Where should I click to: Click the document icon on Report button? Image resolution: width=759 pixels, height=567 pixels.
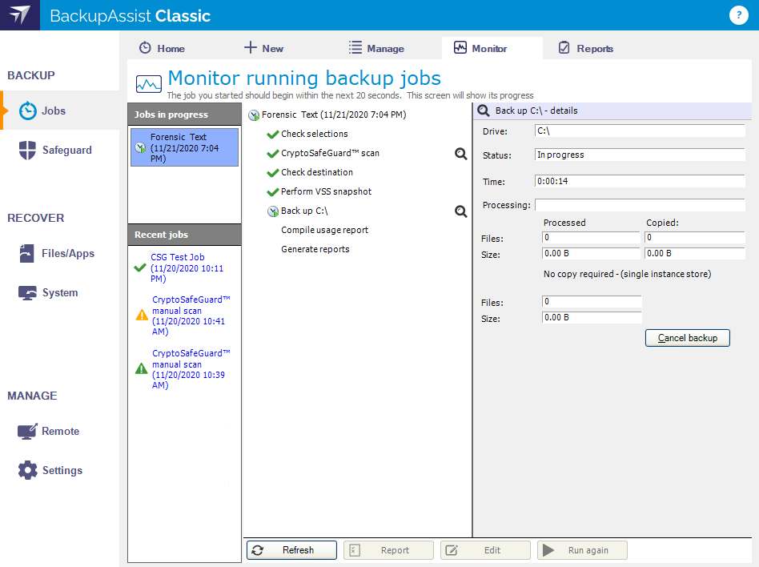pos(355,550)
